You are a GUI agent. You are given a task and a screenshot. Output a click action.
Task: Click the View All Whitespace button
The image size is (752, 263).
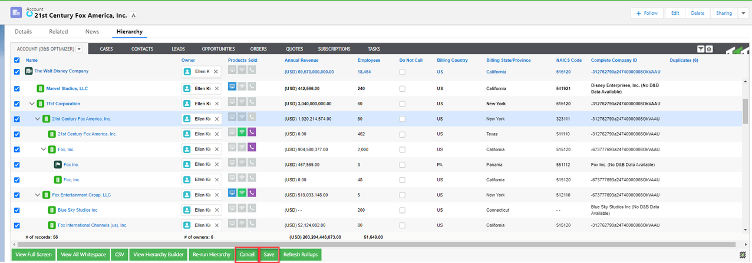(x=83, y=255)
